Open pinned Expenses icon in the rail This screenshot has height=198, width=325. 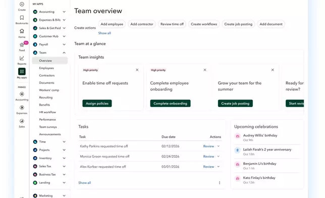pos(22,108)
